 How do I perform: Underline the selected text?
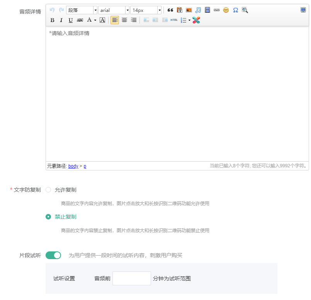(x=70, y=20)
